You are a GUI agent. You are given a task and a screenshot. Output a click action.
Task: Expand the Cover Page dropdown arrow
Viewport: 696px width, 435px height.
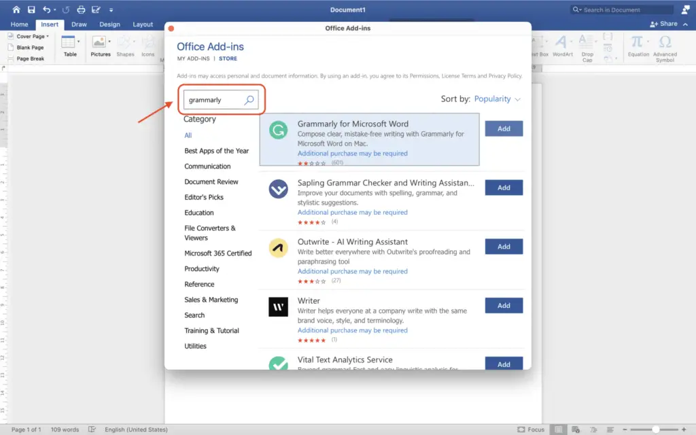(48, 37)
